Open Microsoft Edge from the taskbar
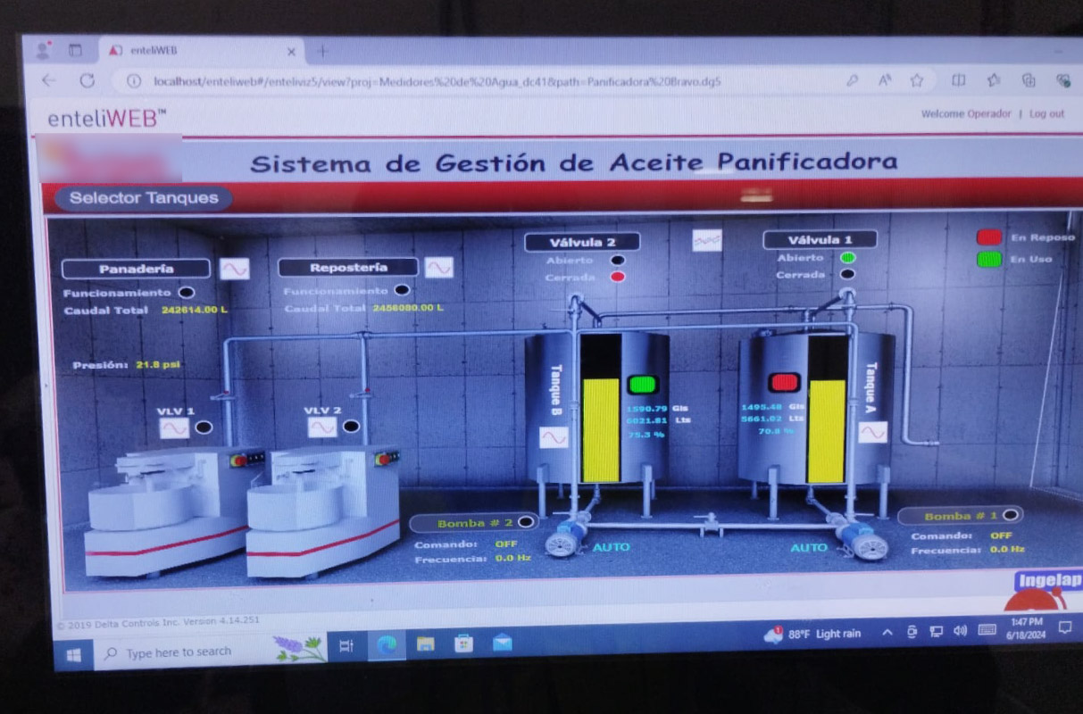Screen dimensions: 1083x714 (387, 644)
